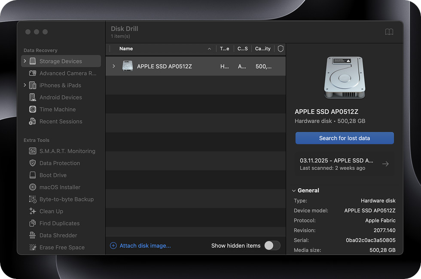421x279 pixels.
Task: Select the Boot Drive icon
Action: click(33, 175)
